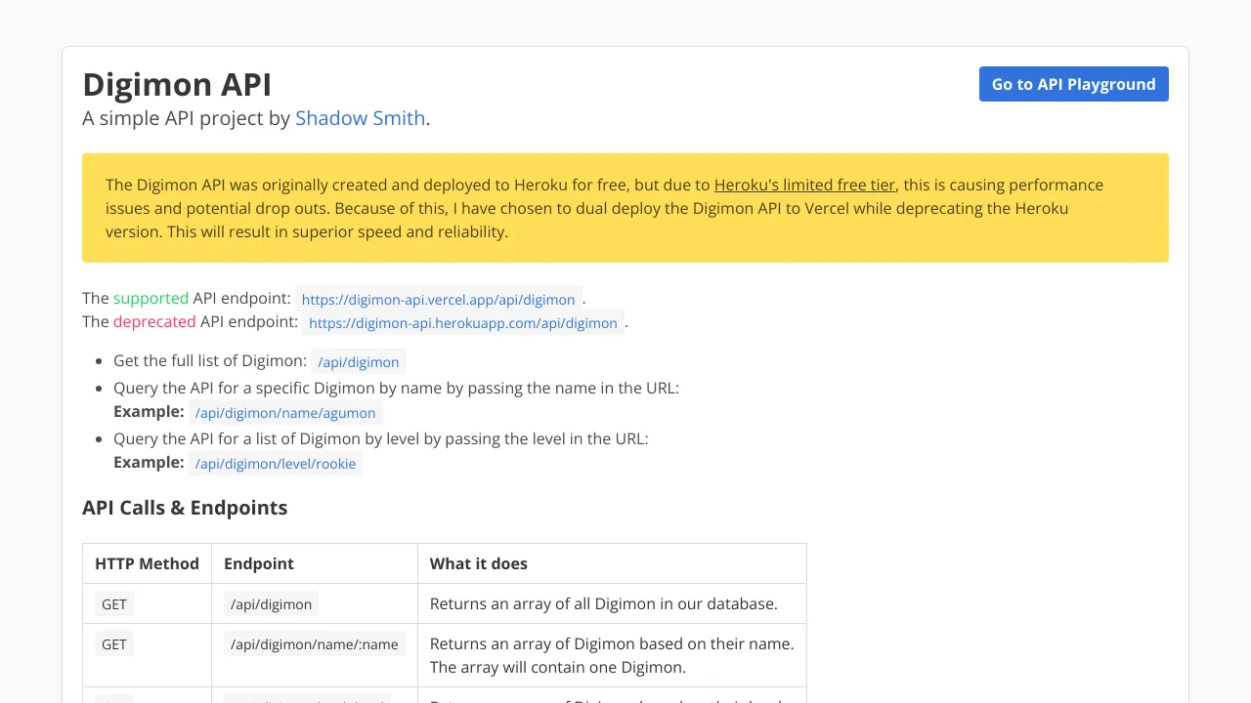Click the red word 'deprecated'
The height and width of the screenshot is (703, 1251).
[x=154, y=321]
